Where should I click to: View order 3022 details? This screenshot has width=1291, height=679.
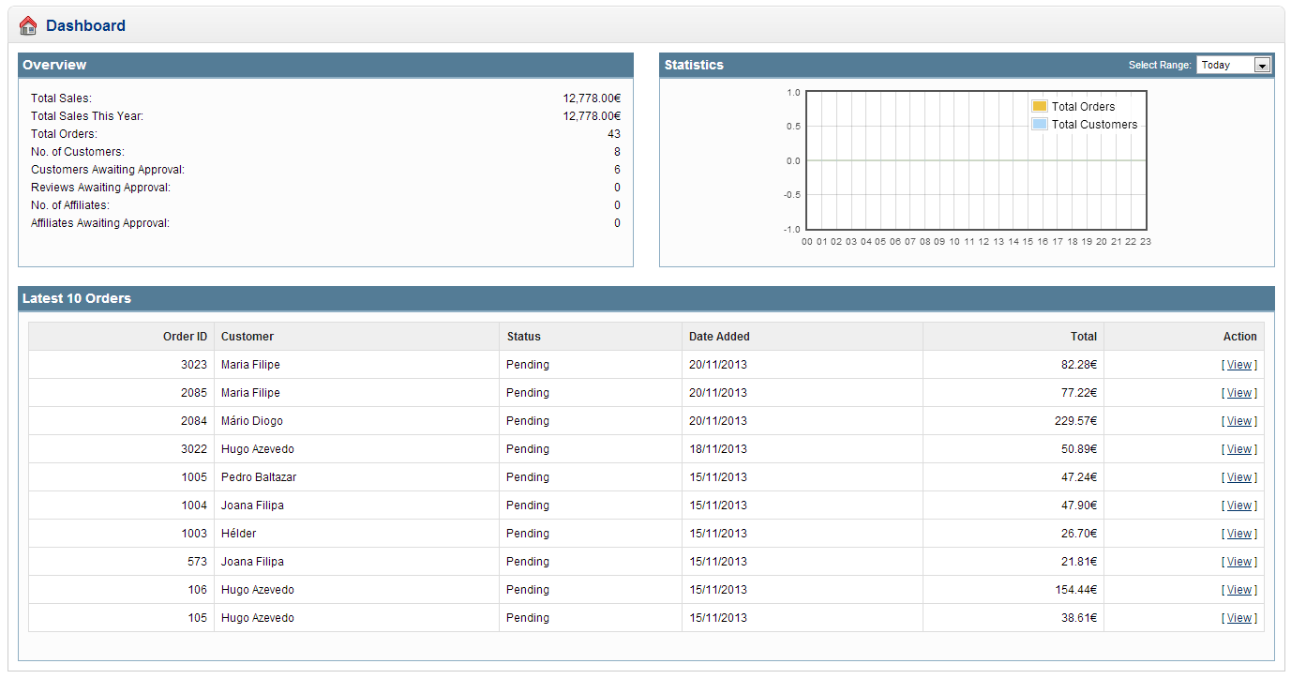click(1239, 449)
